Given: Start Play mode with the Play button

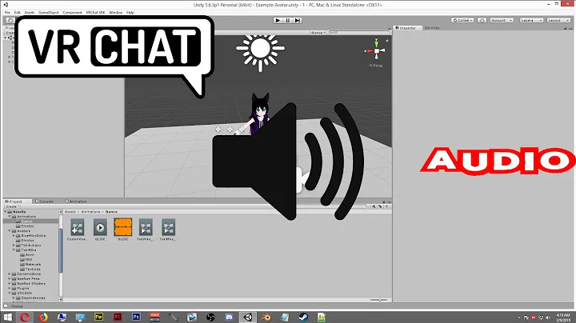Looking at the screenshot, I should click(278, 20).
